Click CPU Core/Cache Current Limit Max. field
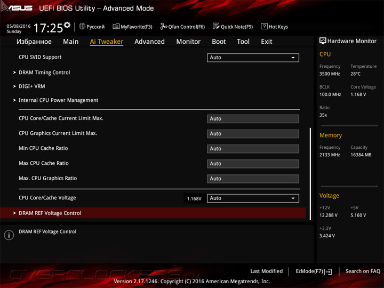This screenshot has height=288, width=384. (x=253, y=119)
